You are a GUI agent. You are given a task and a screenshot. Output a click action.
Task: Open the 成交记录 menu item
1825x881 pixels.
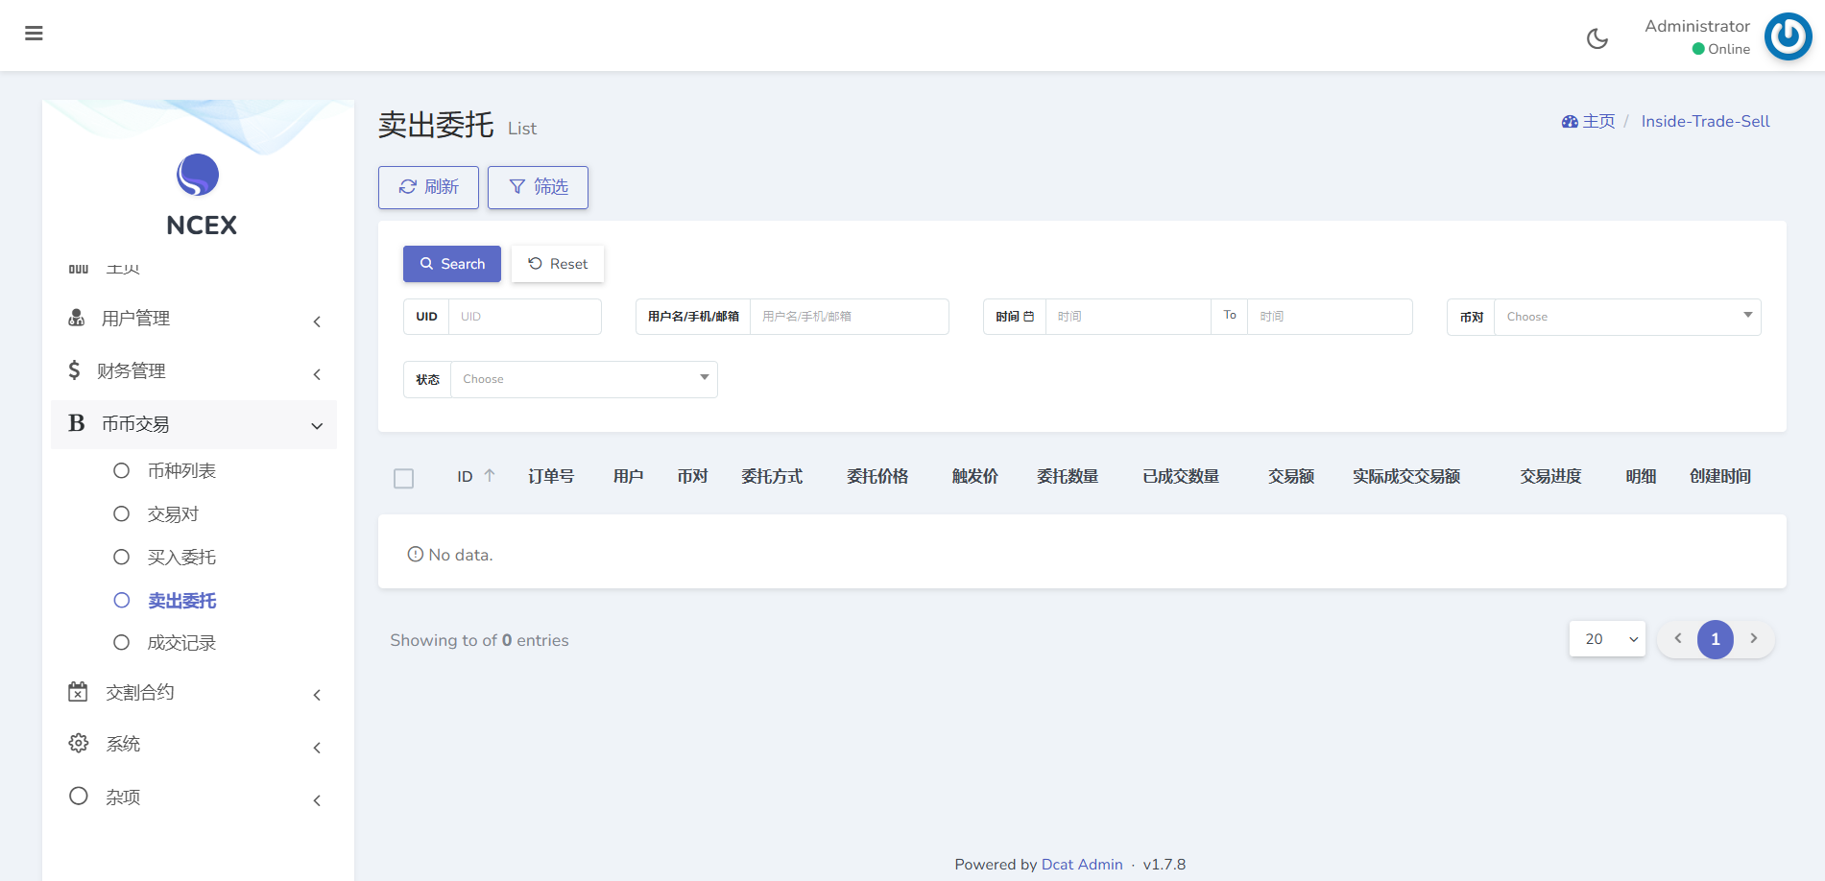[181, 643]
